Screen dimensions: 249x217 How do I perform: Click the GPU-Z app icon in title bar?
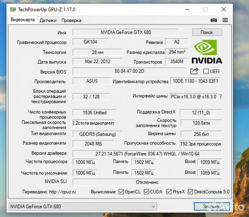pyautogui.click(x=13, y=9)
